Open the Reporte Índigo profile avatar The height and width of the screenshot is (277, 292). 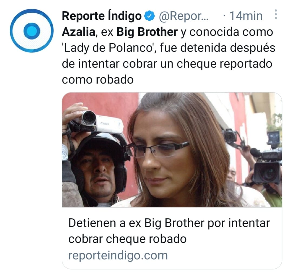pos(32,31)
